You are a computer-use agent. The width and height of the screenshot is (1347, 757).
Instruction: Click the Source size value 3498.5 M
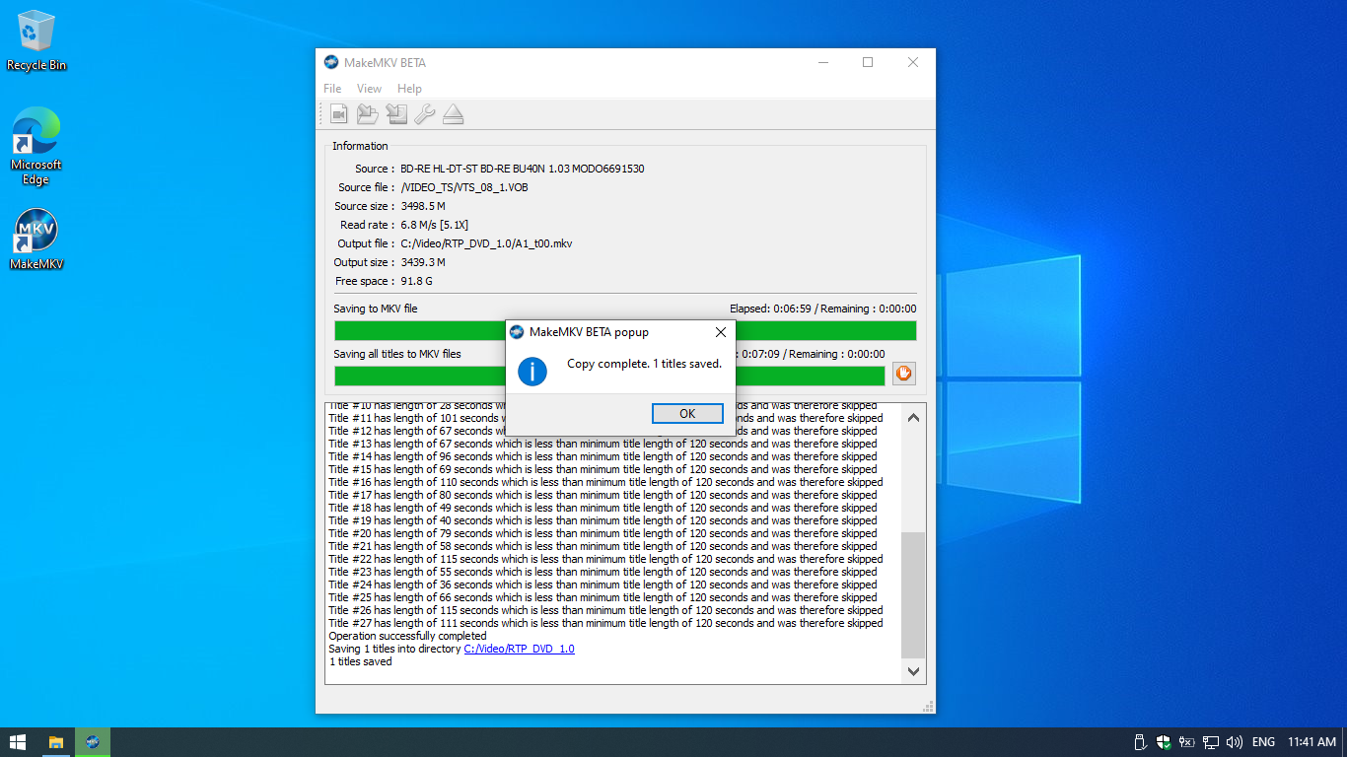tap(422, 206)
